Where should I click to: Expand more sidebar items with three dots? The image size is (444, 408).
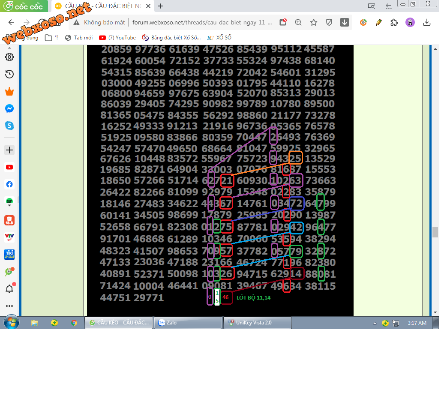(x=9, y=306)
